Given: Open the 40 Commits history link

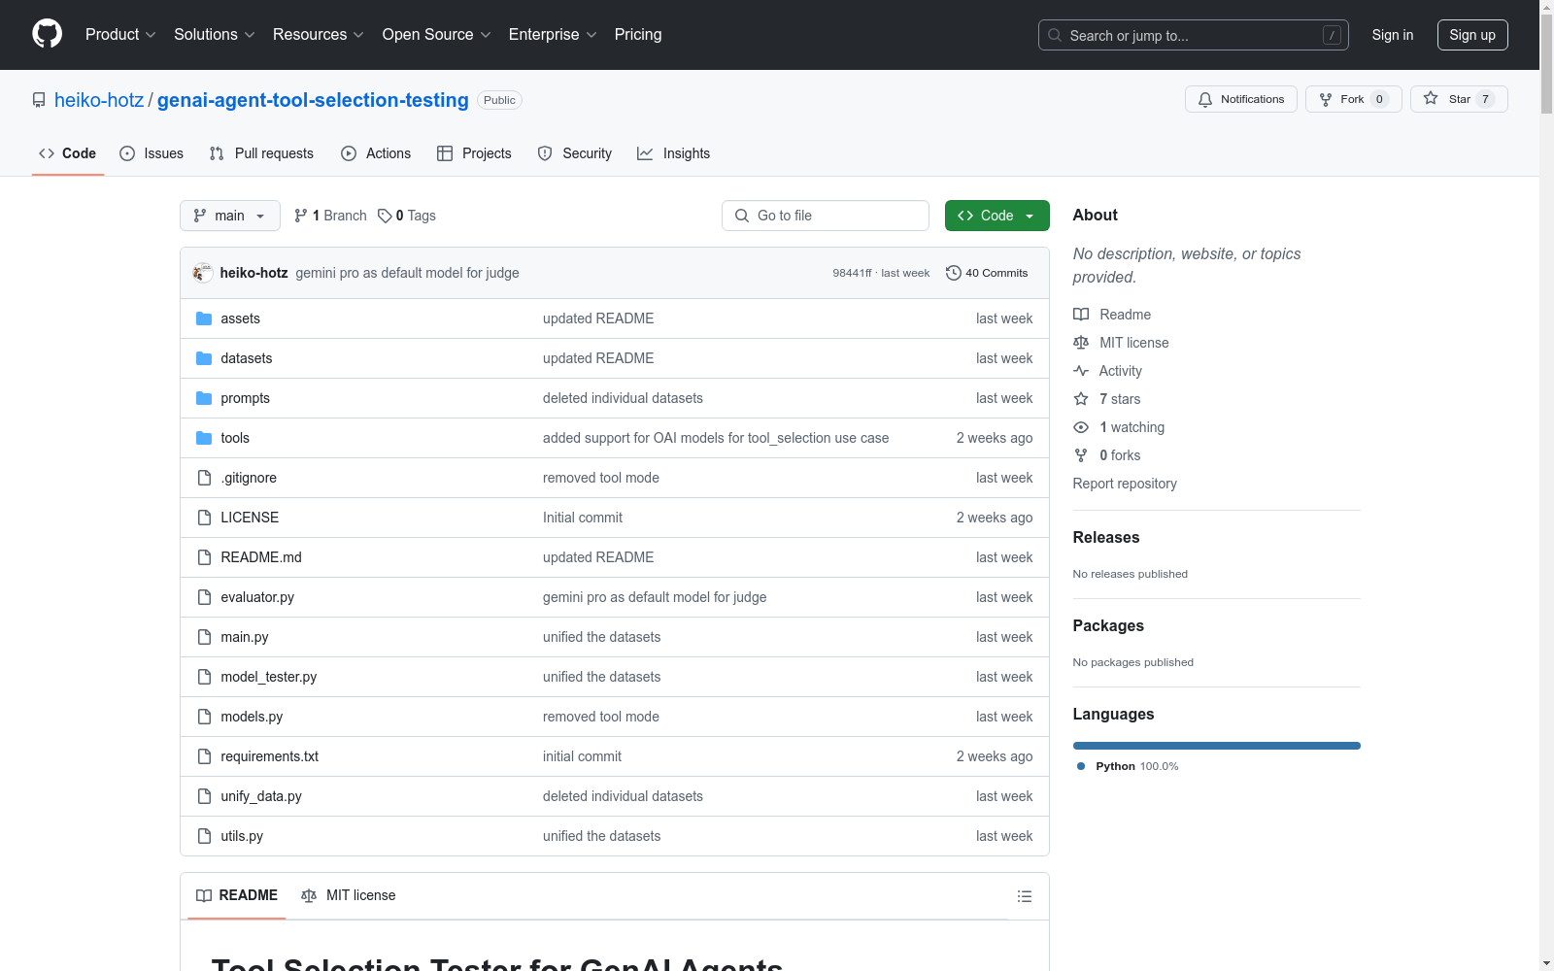Looking at the screenshot, I should pyautogui.click(x=987, y=273).
